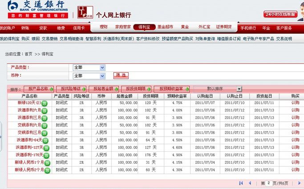Select the 智慧添利 submenu item
Screen dimensions: 304x189
(x=93, y=39)
